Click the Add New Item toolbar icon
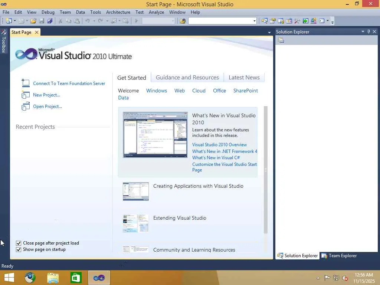This screenshot has width=380, height=285. 21,21
